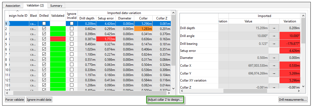Viewport: 314px width, 108px height.
Task: Click Adjust collar Z to design button
Action: click(165, 100)
